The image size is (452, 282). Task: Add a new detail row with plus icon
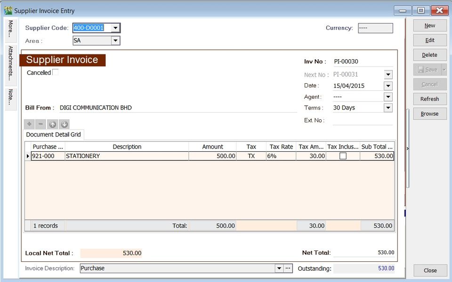pyautogui.click(x=29, y=124)
